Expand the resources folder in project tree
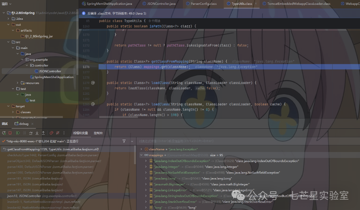The height and width of the screenshot is (210, 360). pyautogui.click(x=18, y=83)
